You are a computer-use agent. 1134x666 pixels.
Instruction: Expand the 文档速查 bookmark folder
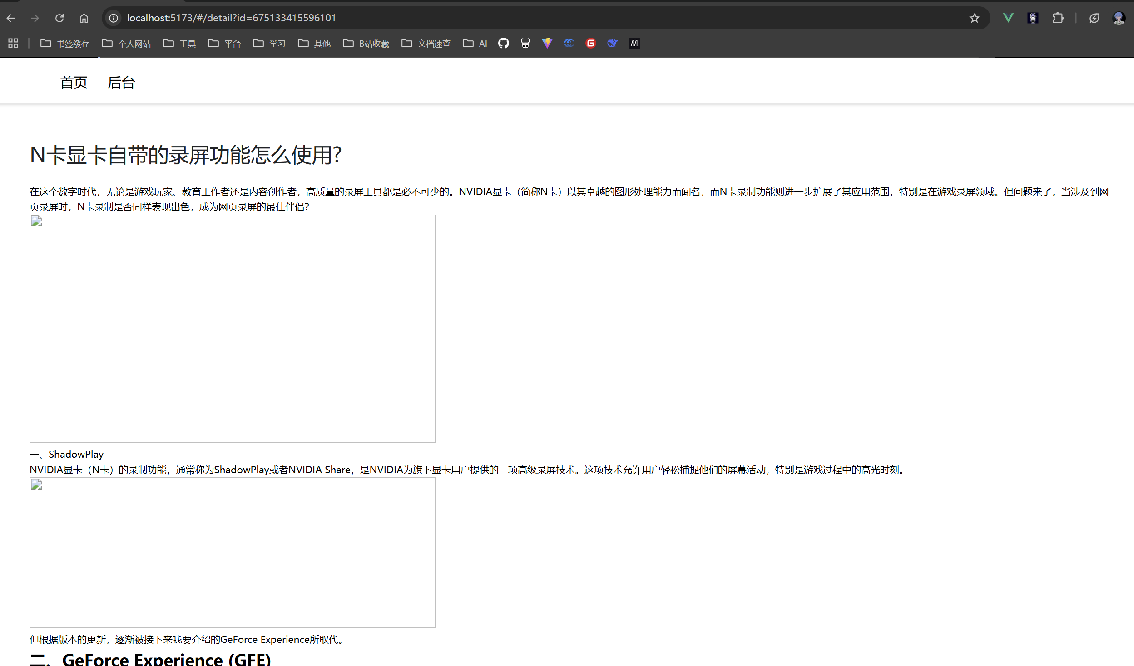(x=426, y=44)
